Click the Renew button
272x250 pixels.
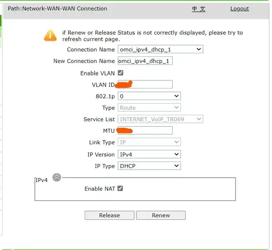pos(161,215)
